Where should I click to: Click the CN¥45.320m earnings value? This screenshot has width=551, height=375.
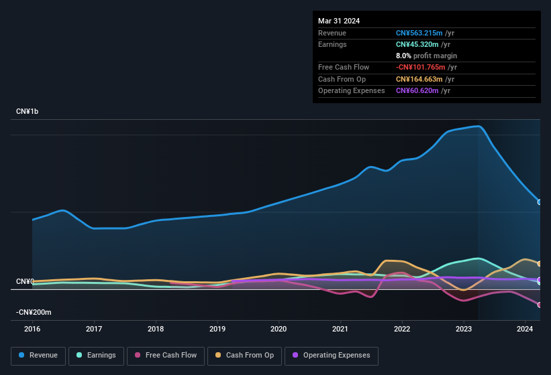pyautogui.click(x=417, y=44)
